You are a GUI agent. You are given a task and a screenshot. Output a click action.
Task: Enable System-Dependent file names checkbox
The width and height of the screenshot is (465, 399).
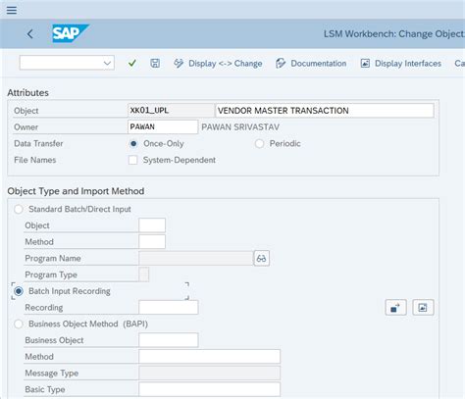pyautogui.click(x=133, y=160)
